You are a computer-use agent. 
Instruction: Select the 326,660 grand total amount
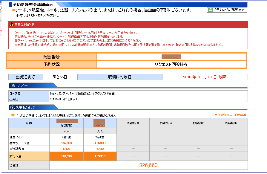(x=148, y=165)
